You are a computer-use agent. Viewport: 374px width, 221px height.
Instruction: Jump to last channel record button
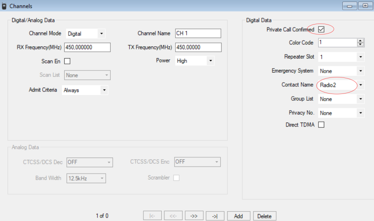(215, 216)
